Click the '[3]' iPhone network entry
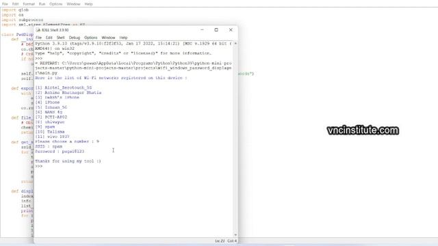Image resolution: width=438 pixels, height=246 pixels. pos(57,97)
